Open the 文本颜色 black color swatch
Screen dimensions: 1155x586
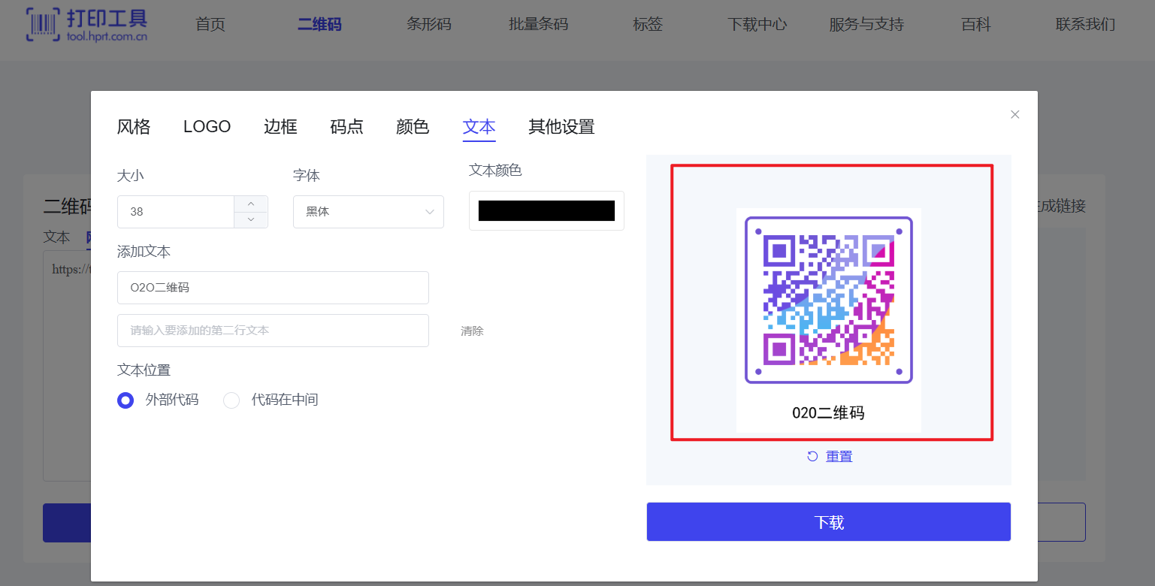[x=546, y=210]
